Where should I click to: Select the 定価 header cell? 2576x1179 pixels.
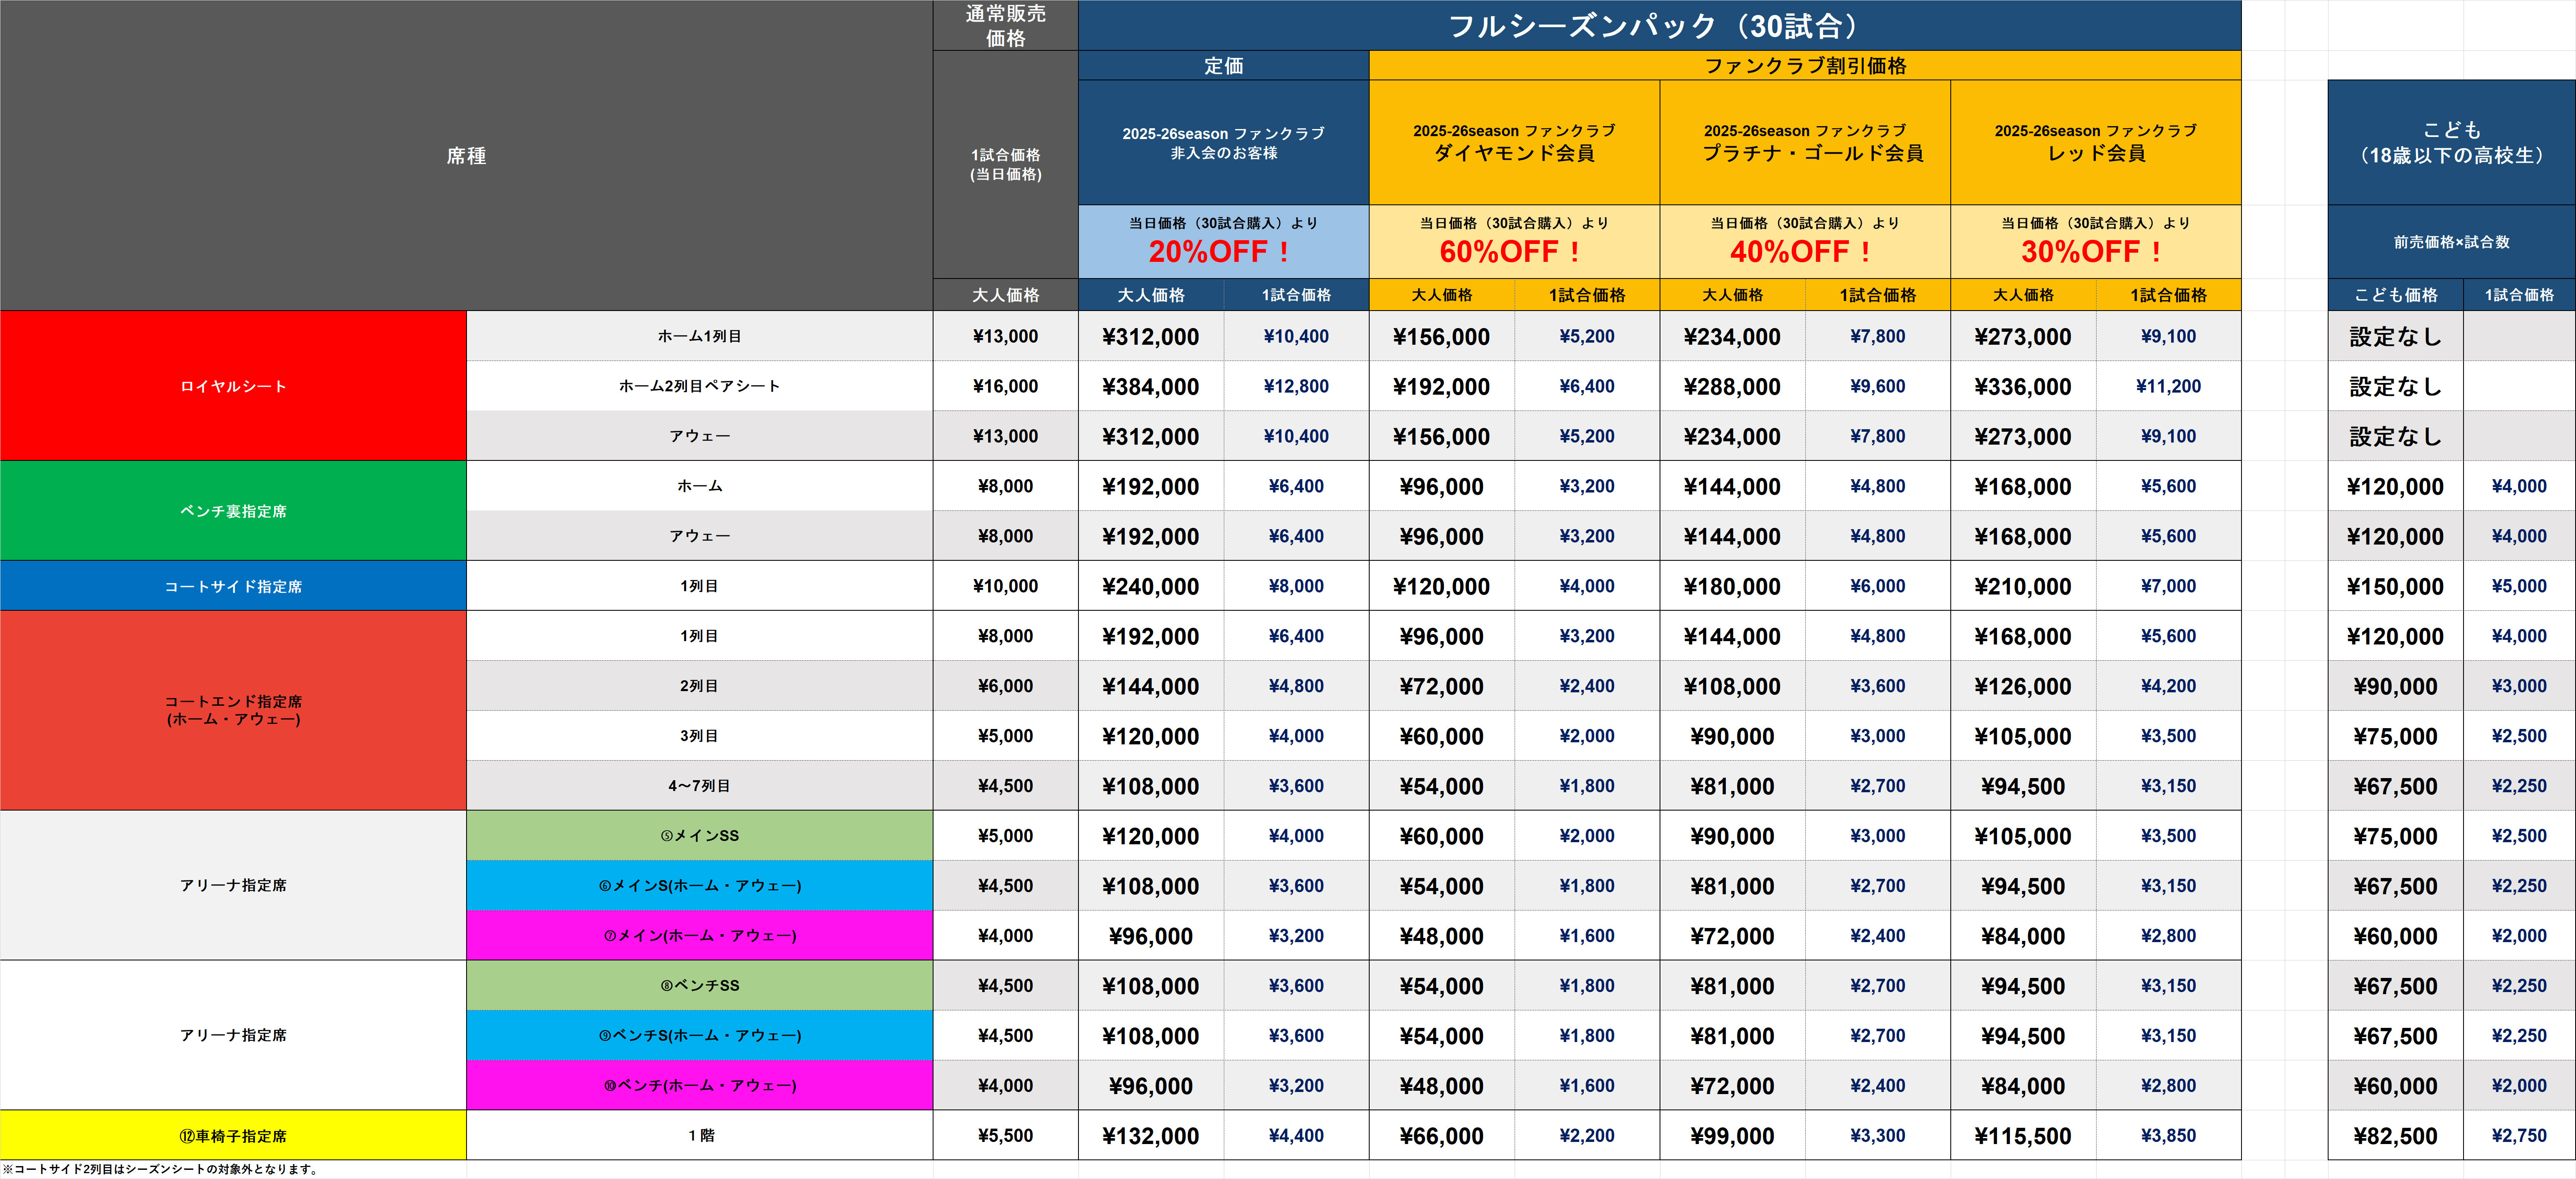pos(1223,65)
